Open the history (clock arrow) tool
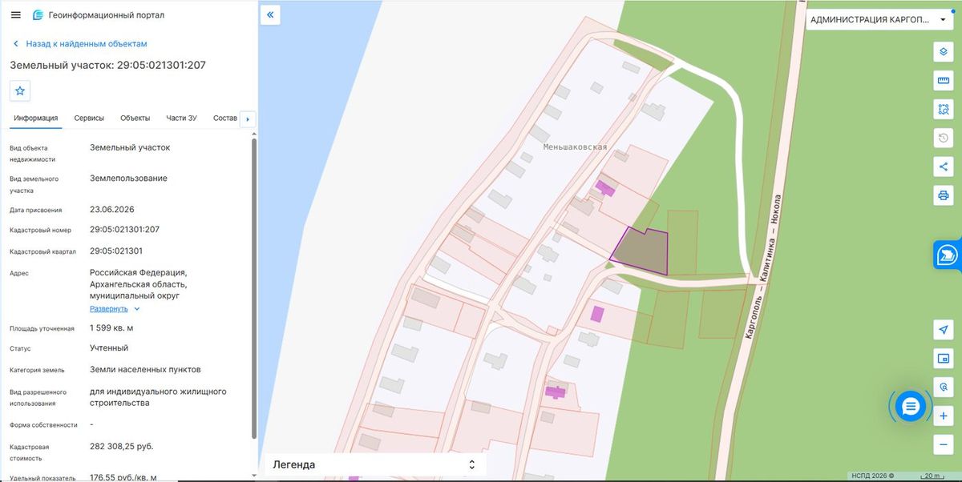962x482 pixels. pyautogui.click(x=944, y=138)
